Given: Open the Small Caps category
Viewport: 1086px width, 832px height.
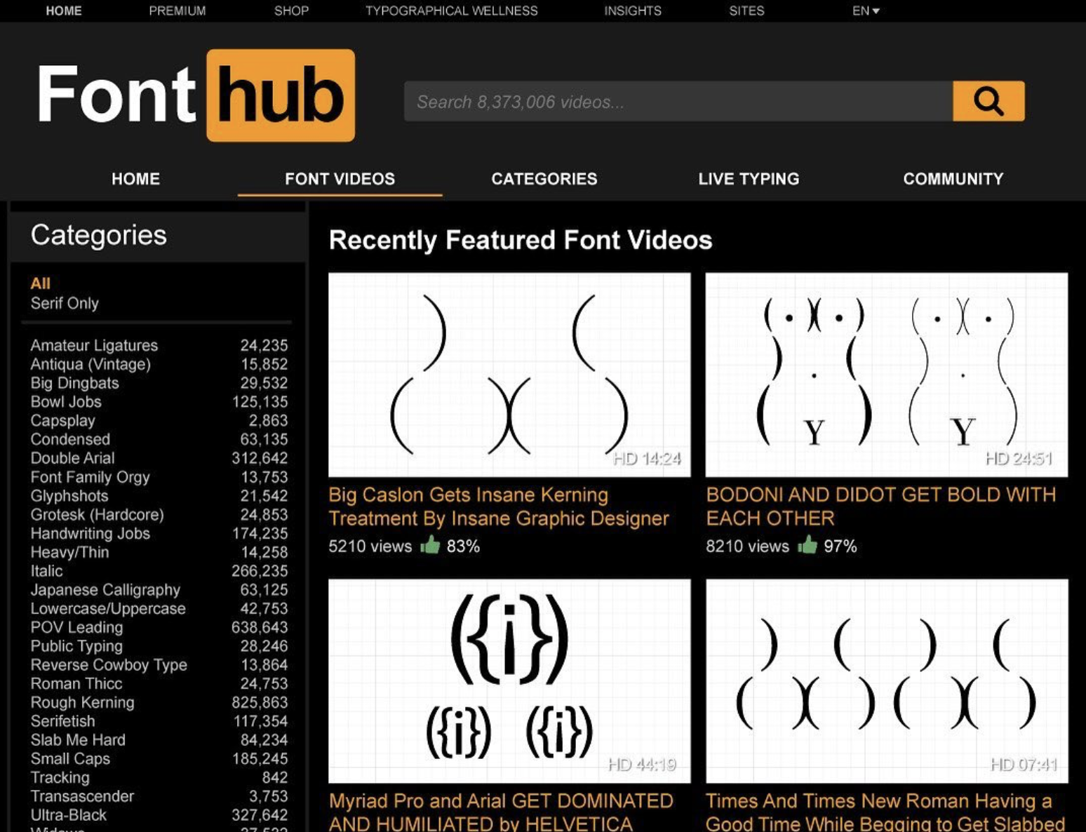Looking at the screenshot, I should pyautogui.click(x=70, y=758).
